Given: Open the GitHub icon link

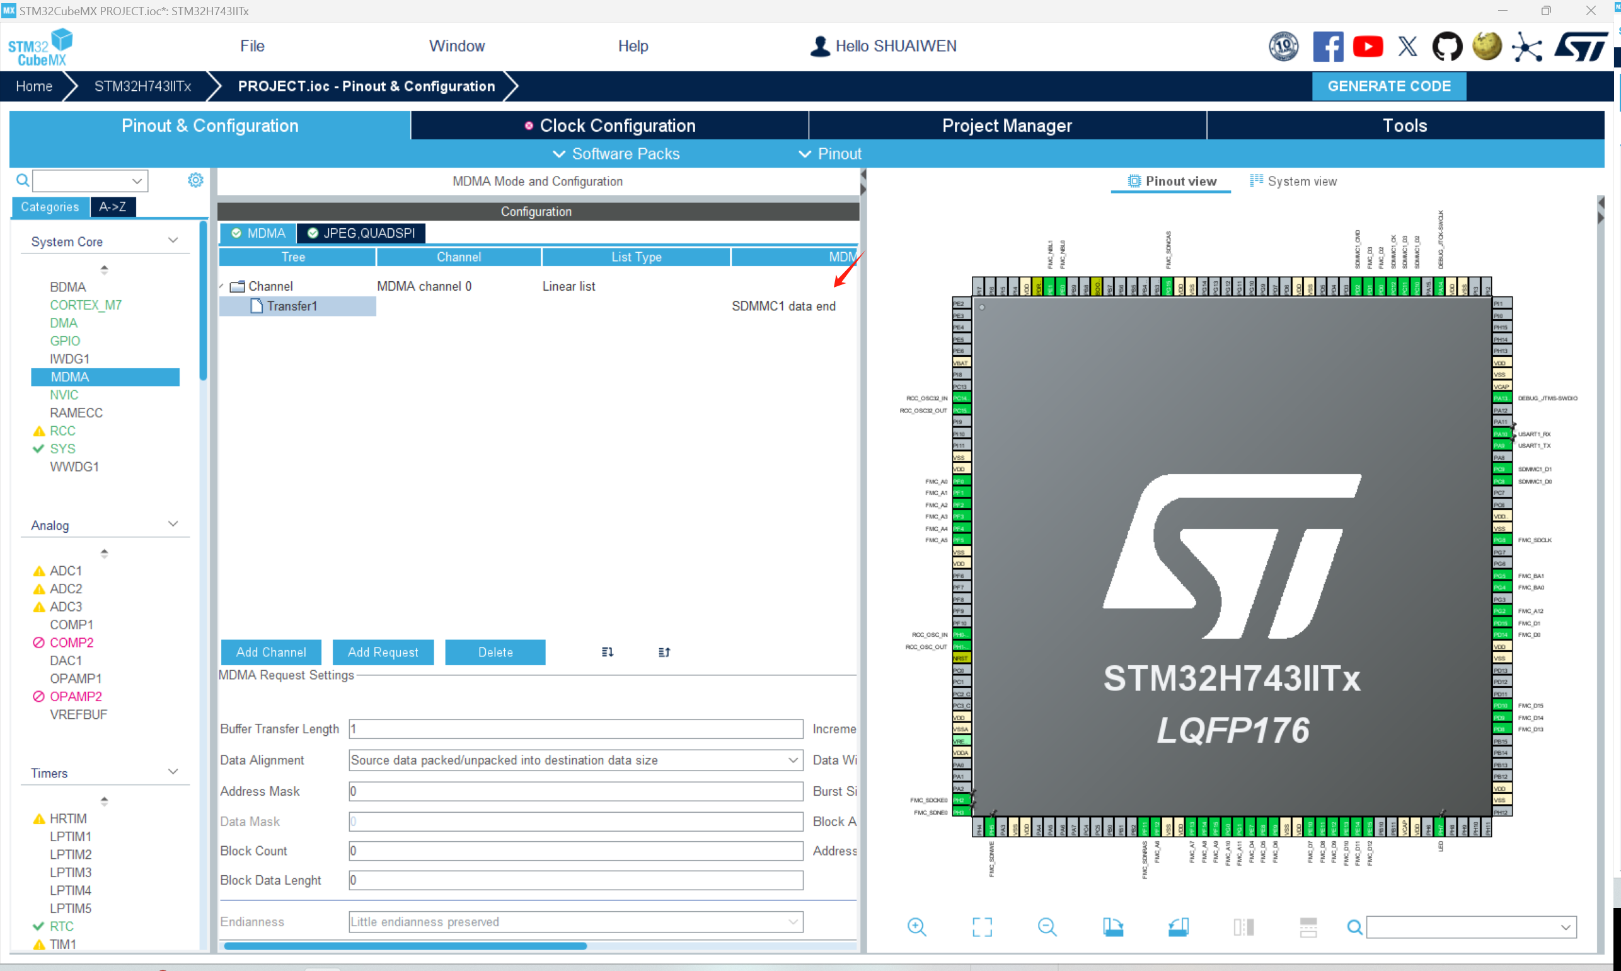Looking at the screenshot, I should click(1447, 47).
